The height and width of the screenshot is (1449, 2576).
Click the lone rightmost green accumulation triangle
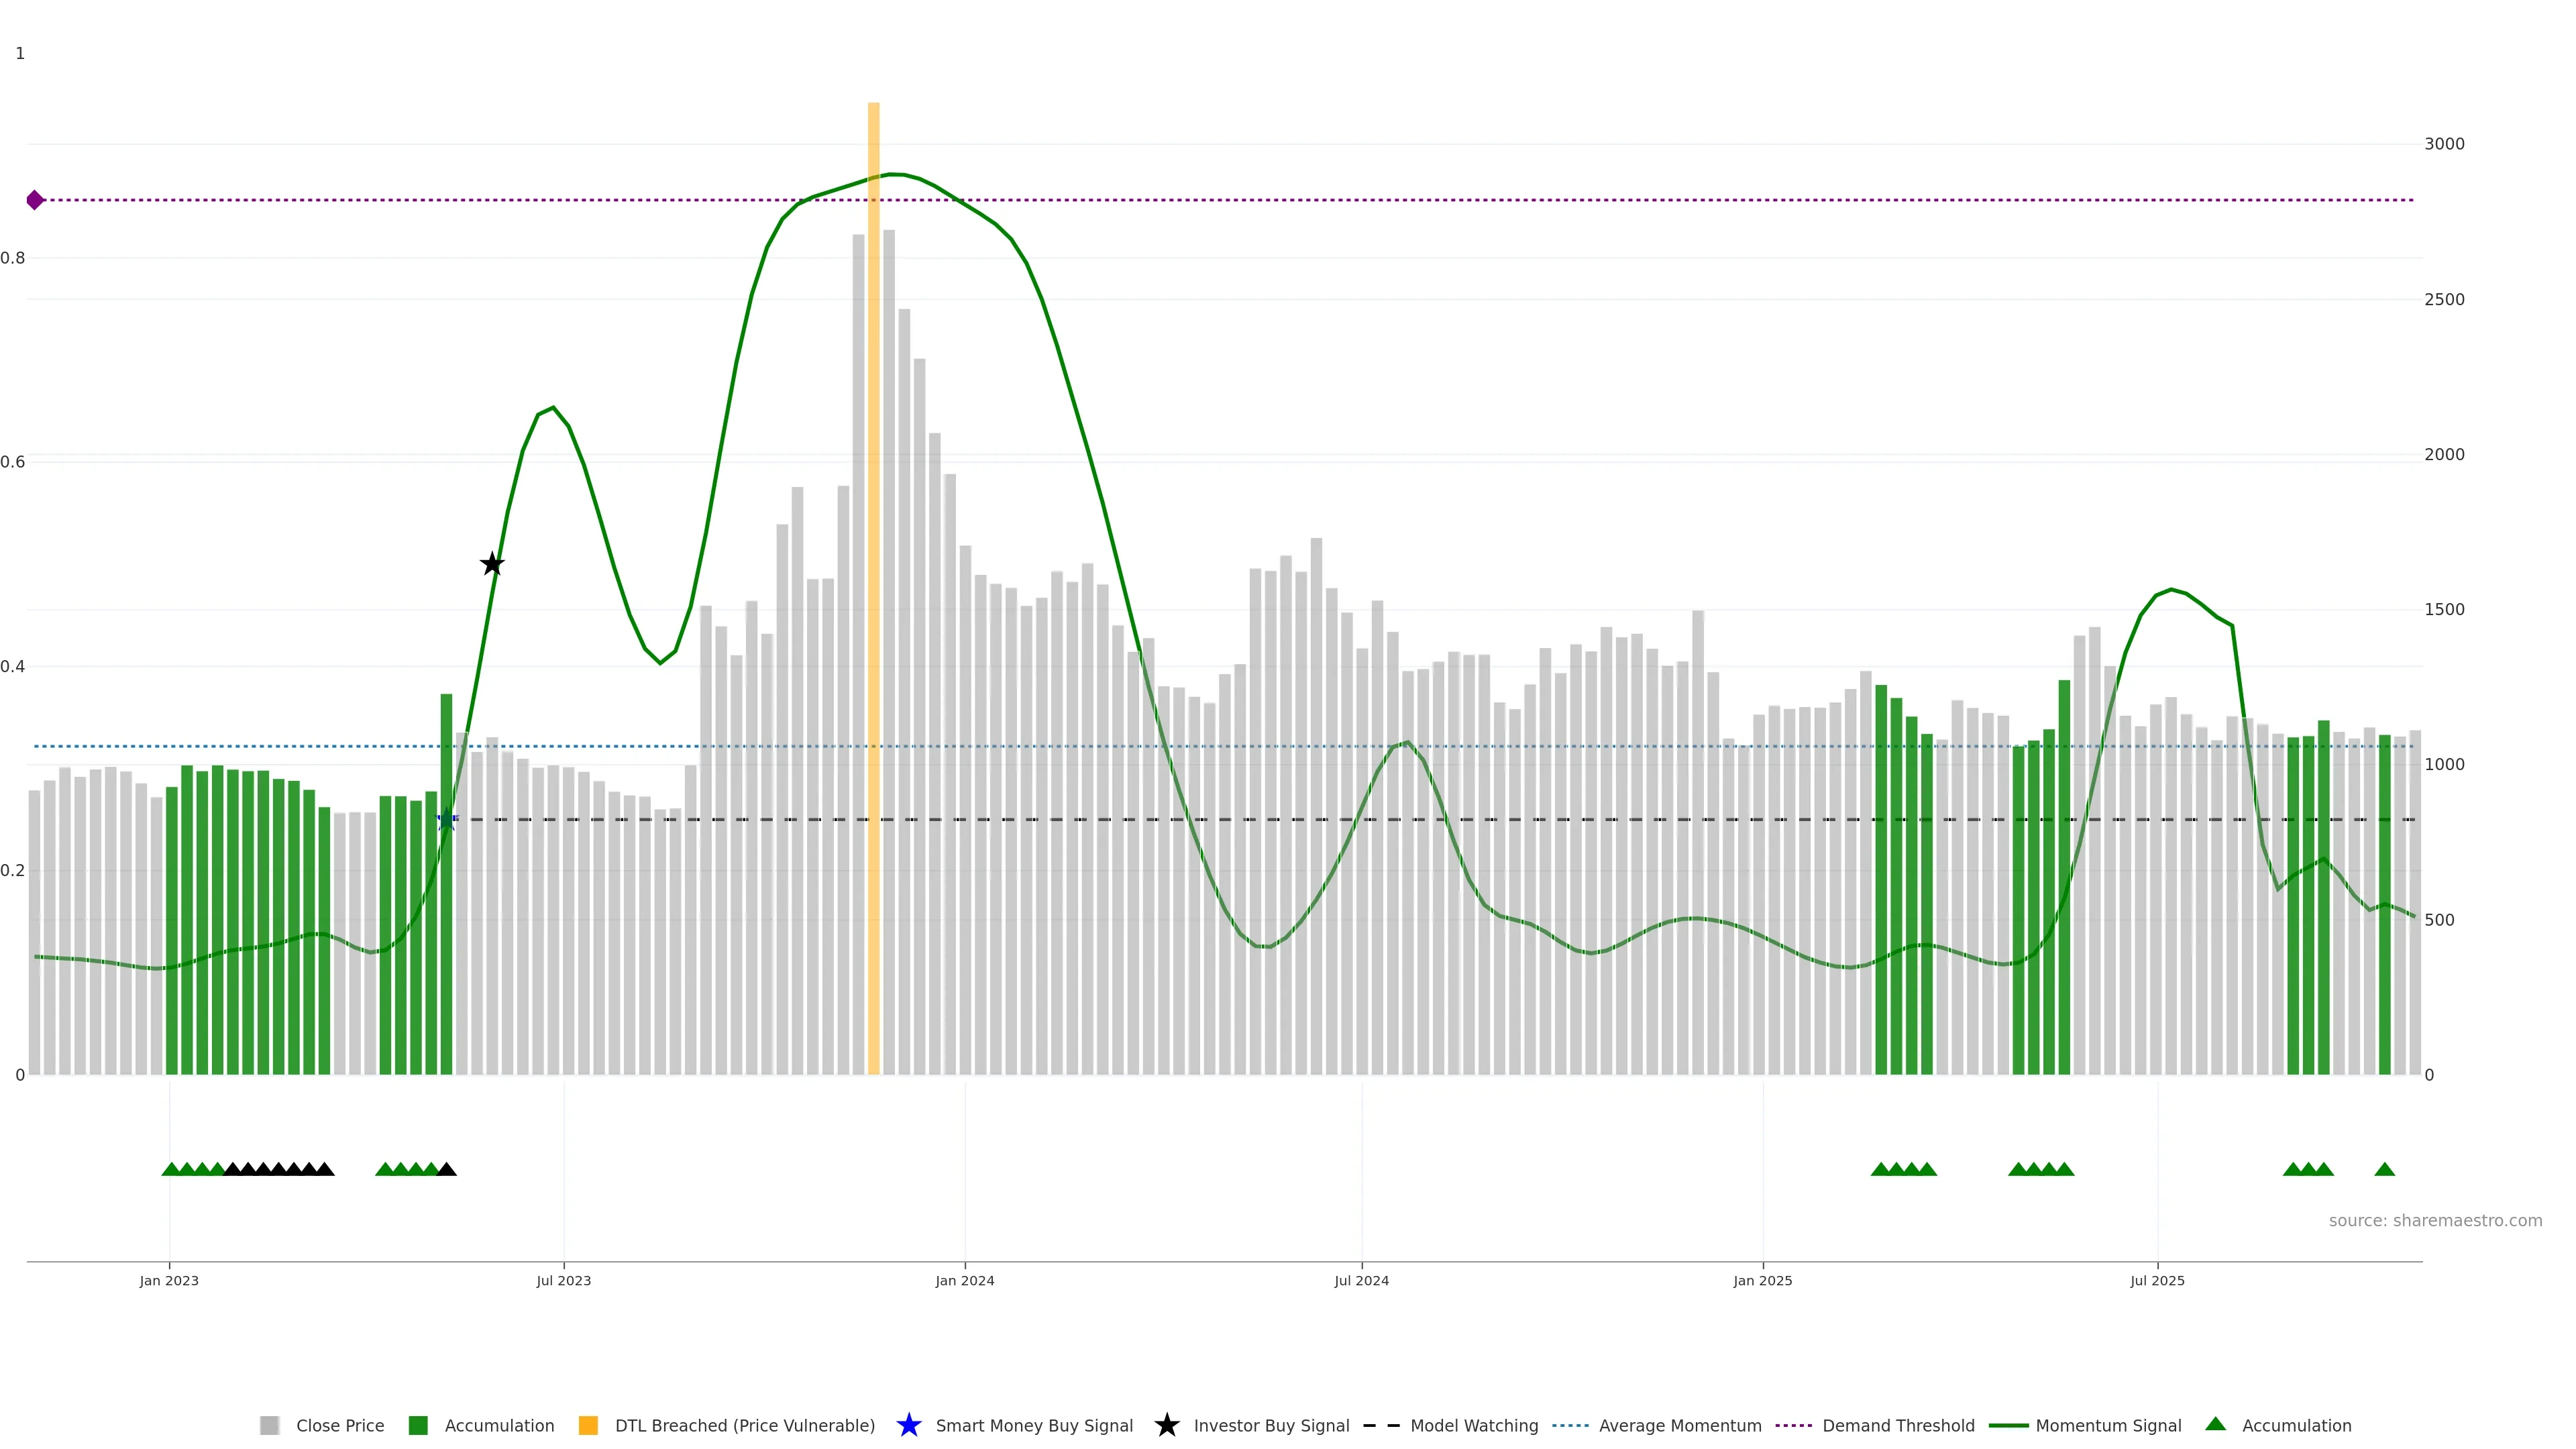(x=2384, y=1169)
